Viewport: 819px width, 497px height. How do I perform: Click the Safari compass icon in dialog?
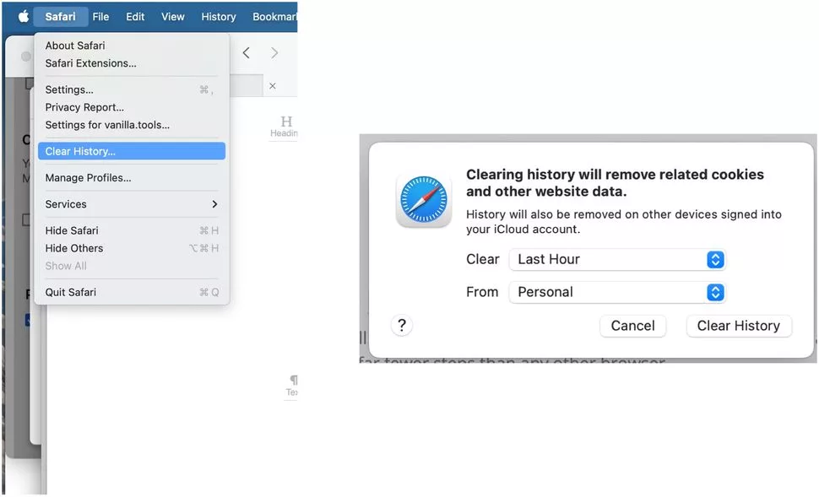coord(424,201)
